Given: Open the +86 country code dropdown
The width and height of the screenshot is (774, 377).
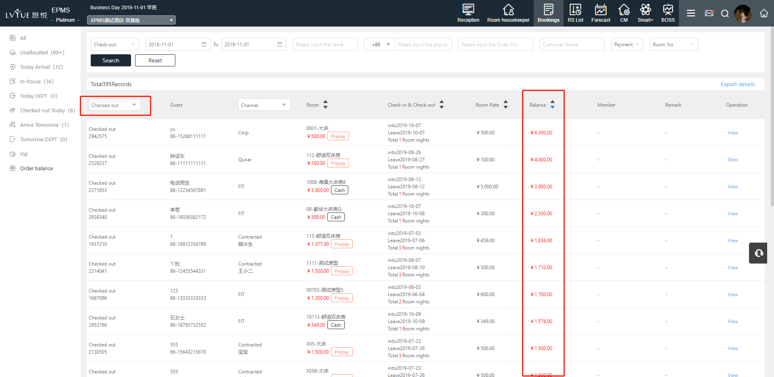Looking at the screenshot, I should (379, 44).
